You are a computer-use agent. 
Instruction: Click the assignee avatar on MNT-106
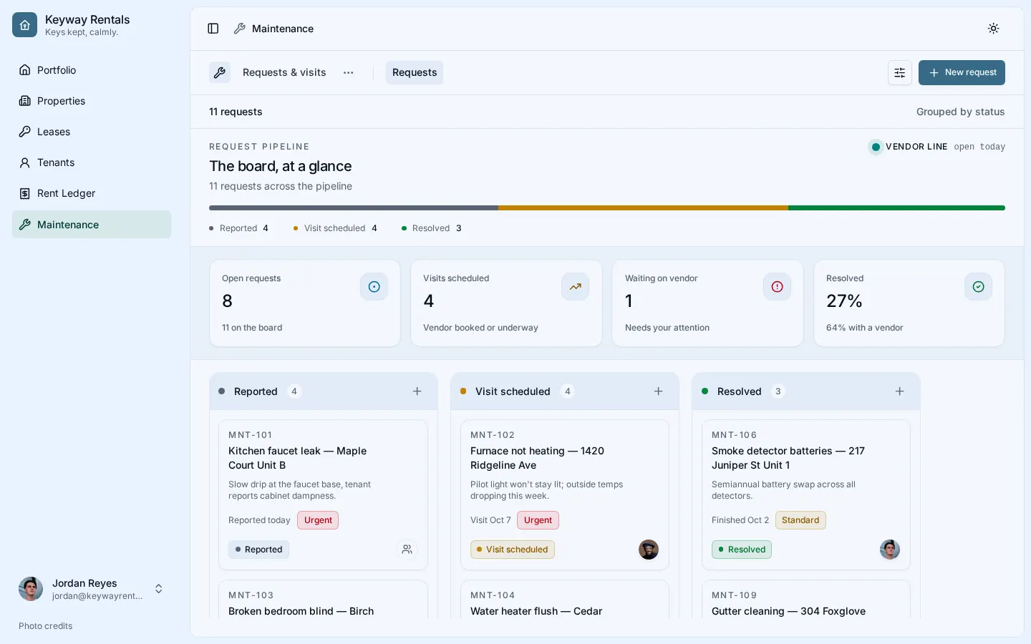pyautogui.click(x=890, y=550)
